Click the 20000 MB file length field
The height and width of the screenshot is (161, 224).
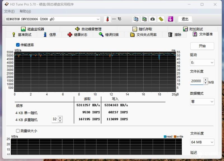click(x=197, y=81)
